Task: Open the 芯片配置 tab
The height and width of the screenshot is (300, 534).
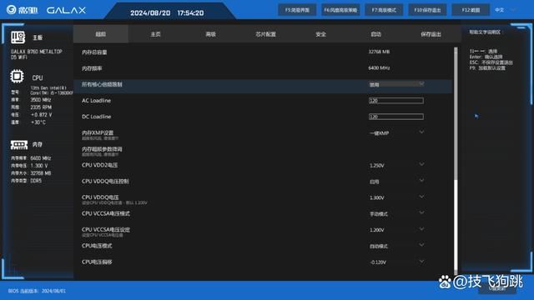Action: pos(265,34)
